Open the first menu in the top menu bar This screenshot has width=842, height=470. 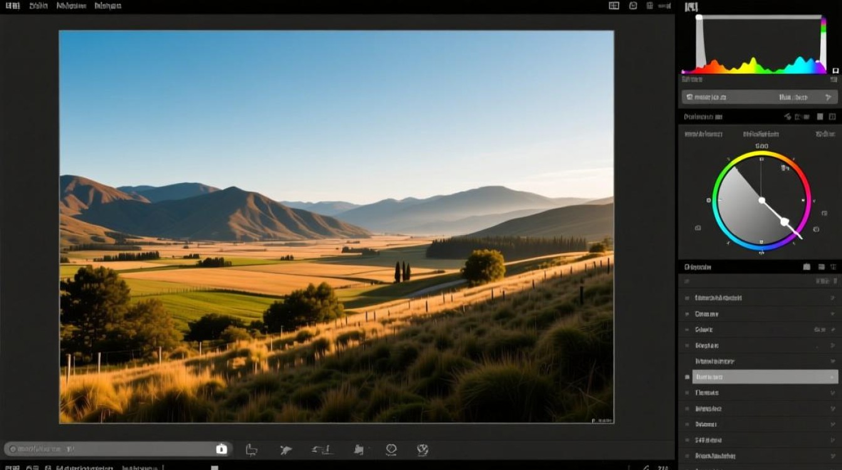(x=13, y=6)
